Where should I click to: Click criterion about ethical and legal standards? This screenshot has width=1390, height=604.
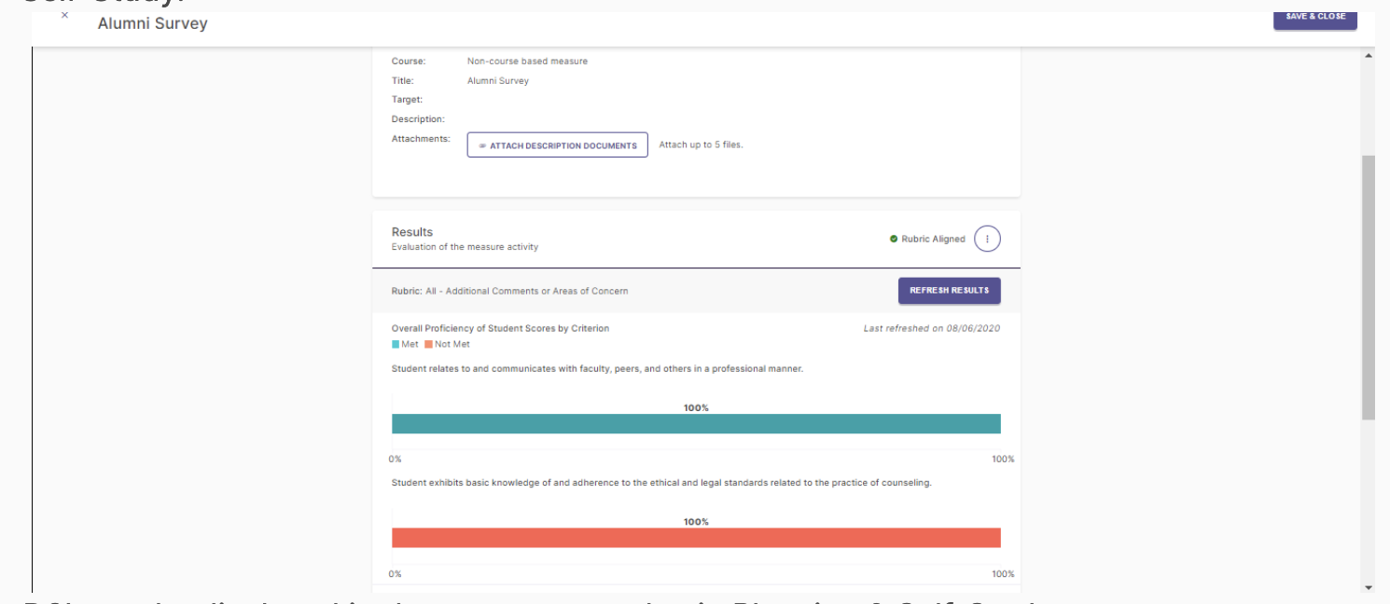click(x=661, y=483)
